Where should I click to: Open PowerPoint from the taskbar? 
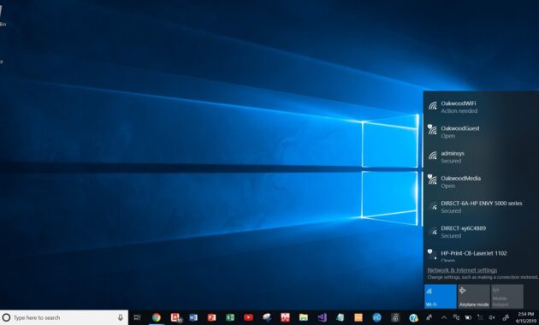coord(211,317)
